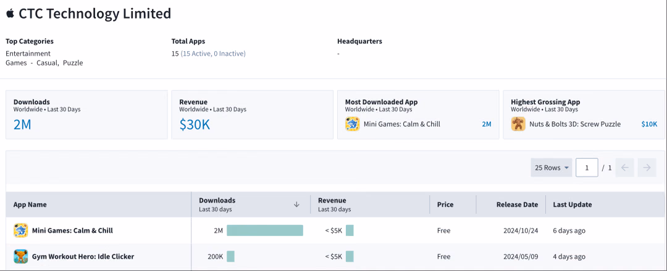Sort by Downloads column header

click(217, 201)
